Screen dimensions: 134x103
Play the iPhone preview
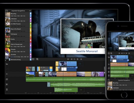tap(124, 53)
